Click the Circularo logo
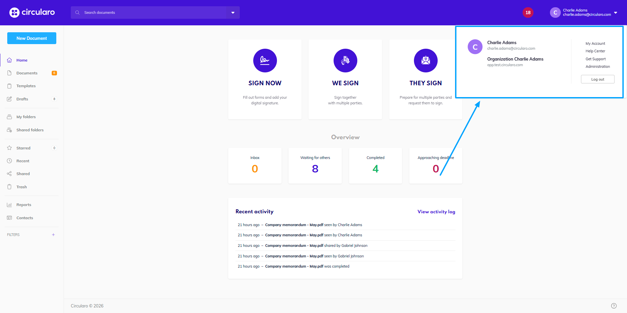Viewport: 627px width, 313px height. coord(32,13)
